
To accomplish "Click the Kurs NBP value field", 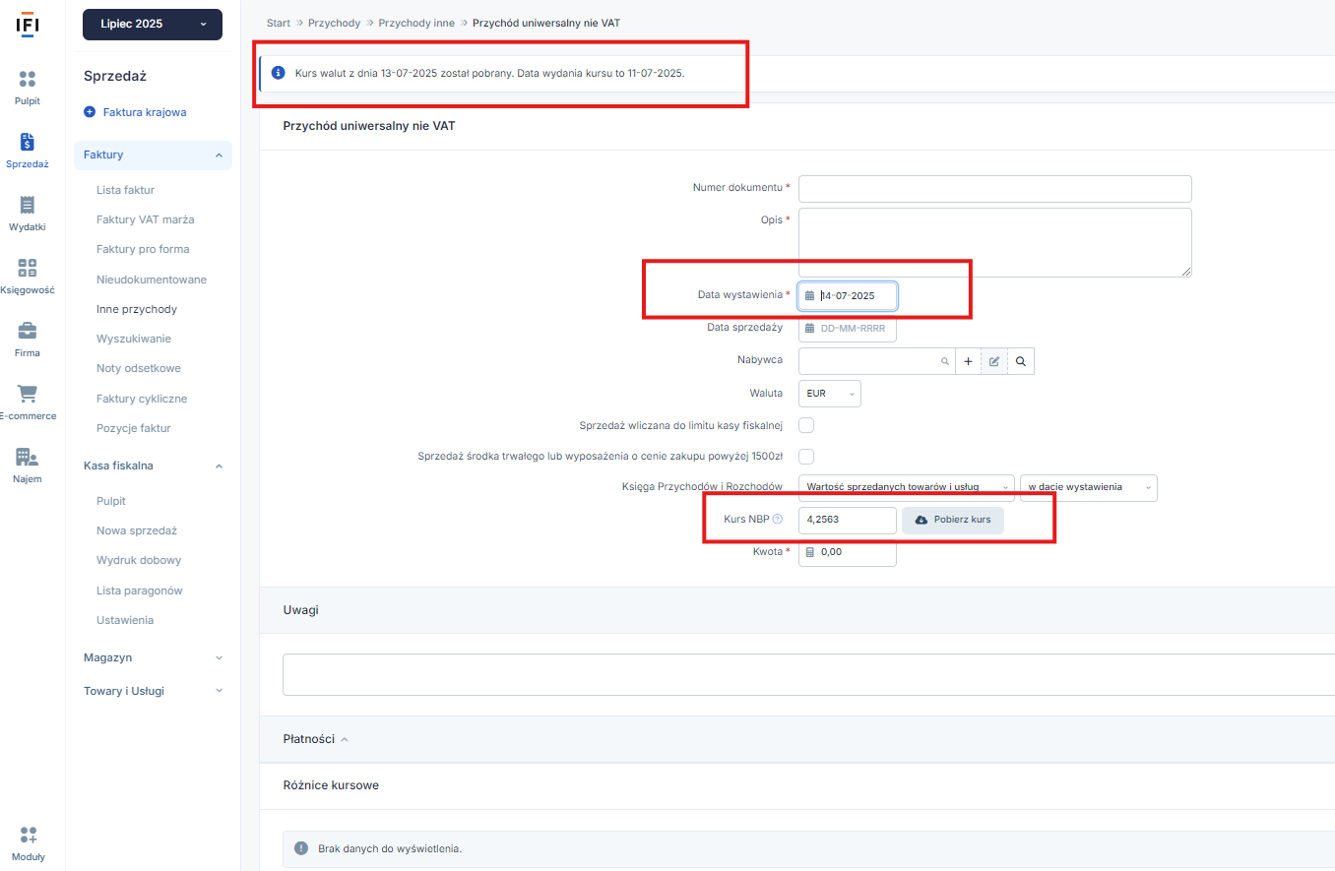I will 848,520.
